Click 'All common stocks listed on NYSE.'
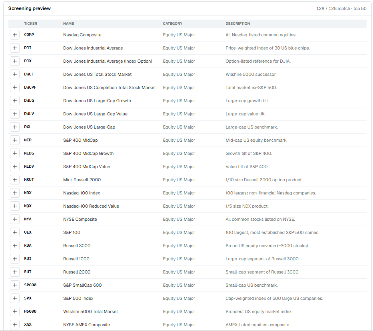373x331 pixels. click(x=260, y=219)
